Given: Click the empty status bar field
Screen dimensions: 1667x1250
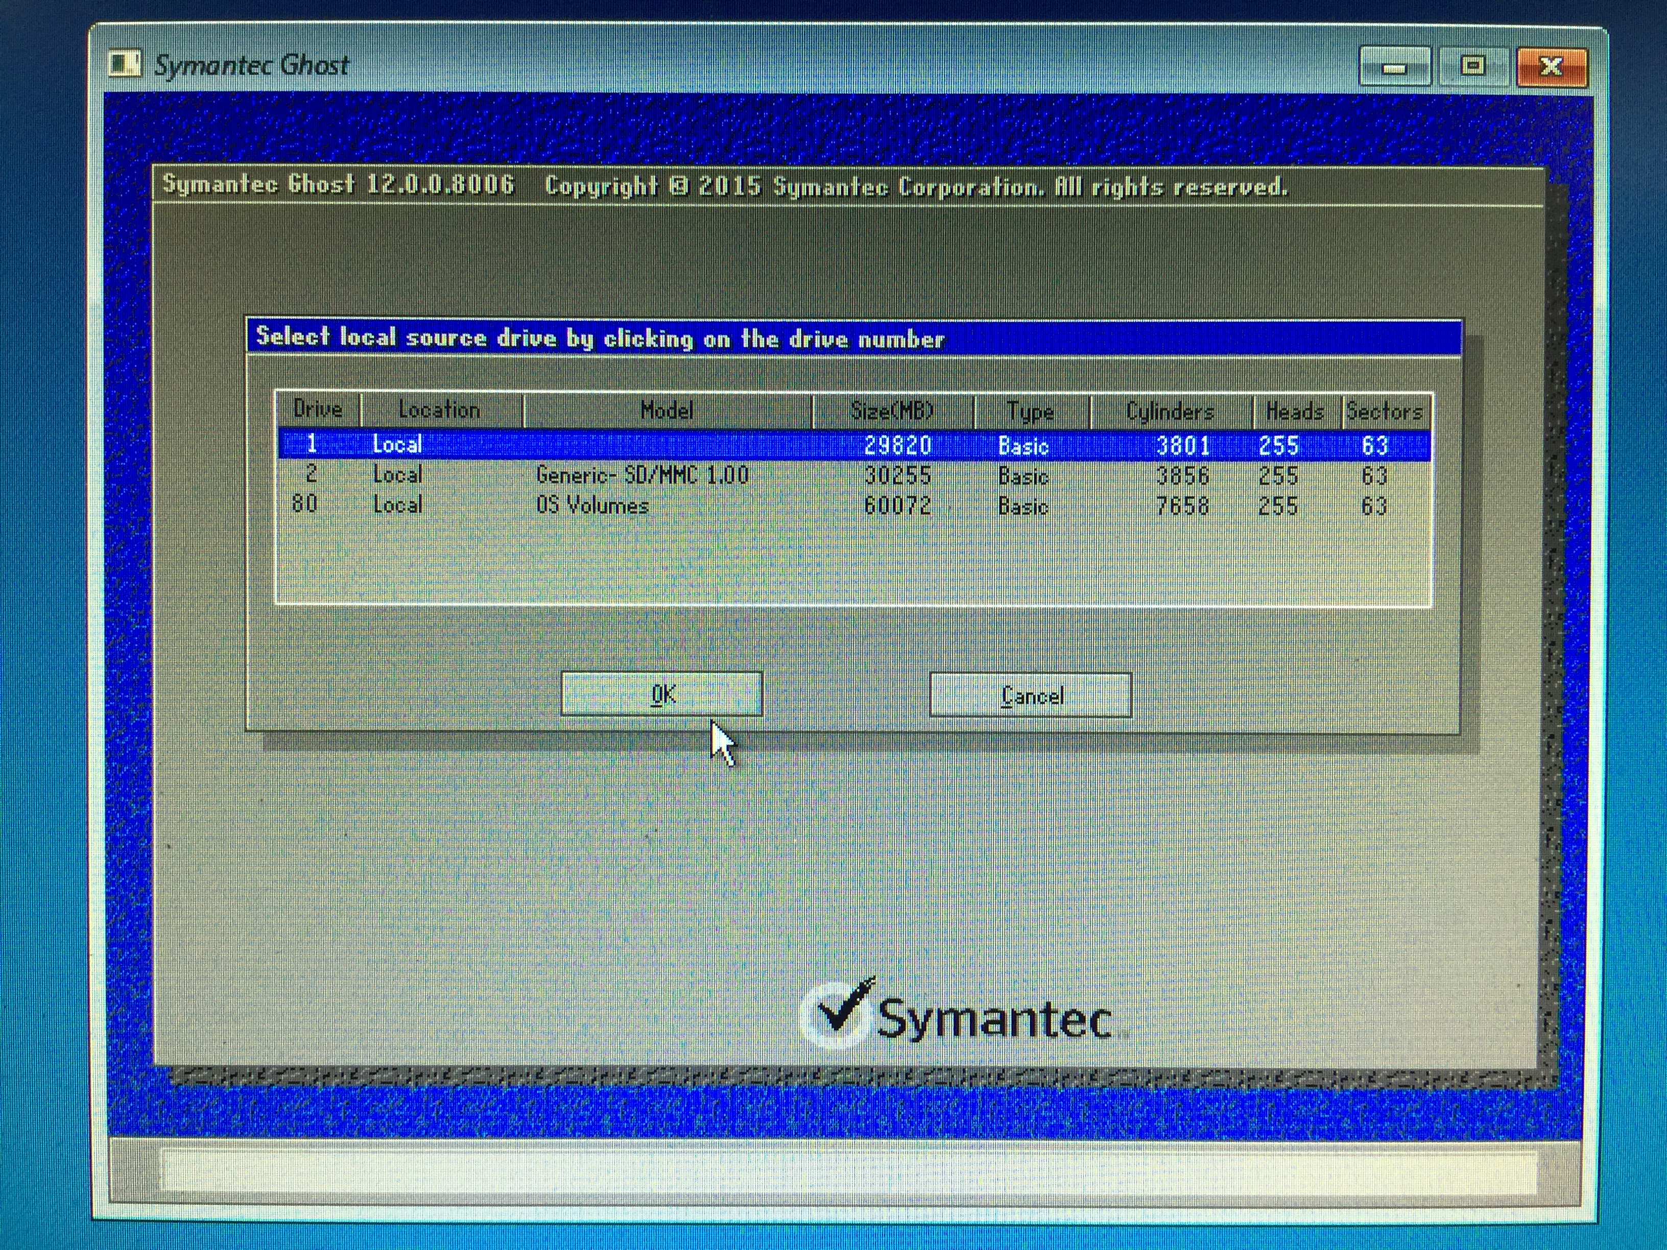Looking at the screenshot, I should point(848,1171).
